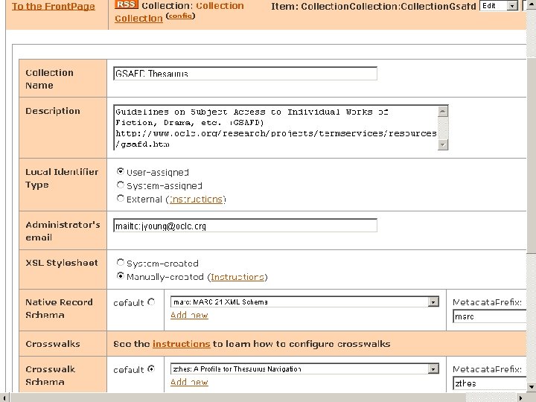Viewport: 536px width, 402px height.
Task: Choose External local identifier option
Action: click(121, 199)
